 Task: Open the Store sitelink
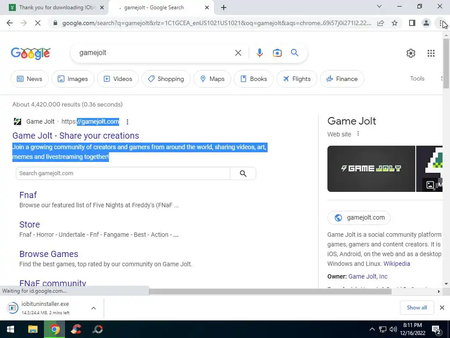pyautogui.click(x=29, y=224)
